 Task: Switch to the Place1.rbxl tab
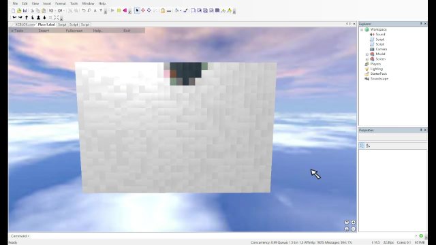click(x=46, y=24)
